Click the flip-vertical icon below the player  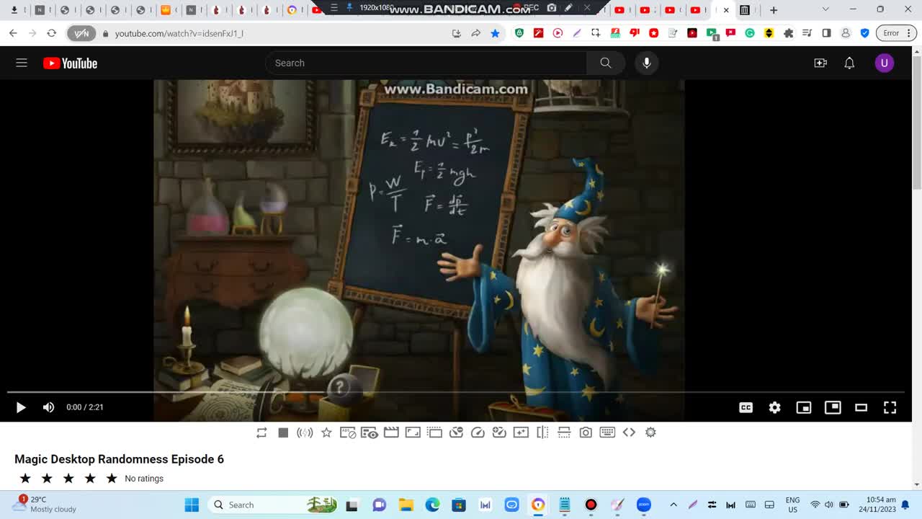pos(564,432)
